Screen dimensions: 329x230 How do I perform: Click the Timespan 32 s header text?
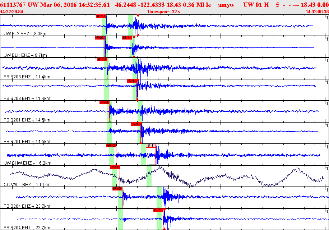point(164,12)
